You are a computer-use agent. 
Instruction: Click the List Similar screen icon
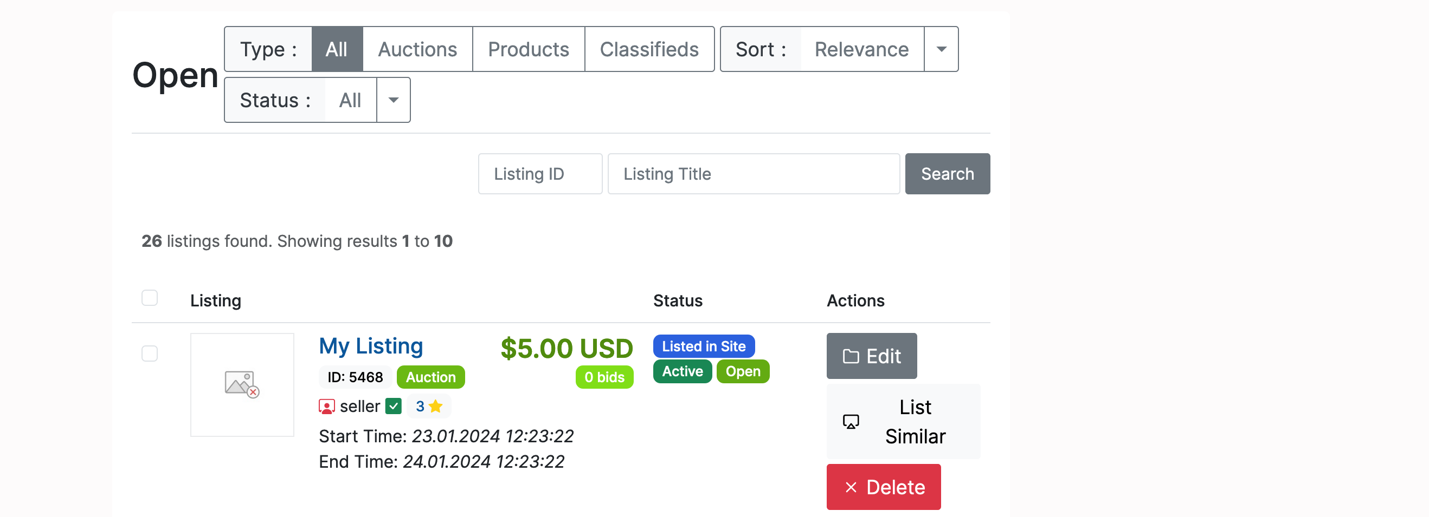point(851,422)
